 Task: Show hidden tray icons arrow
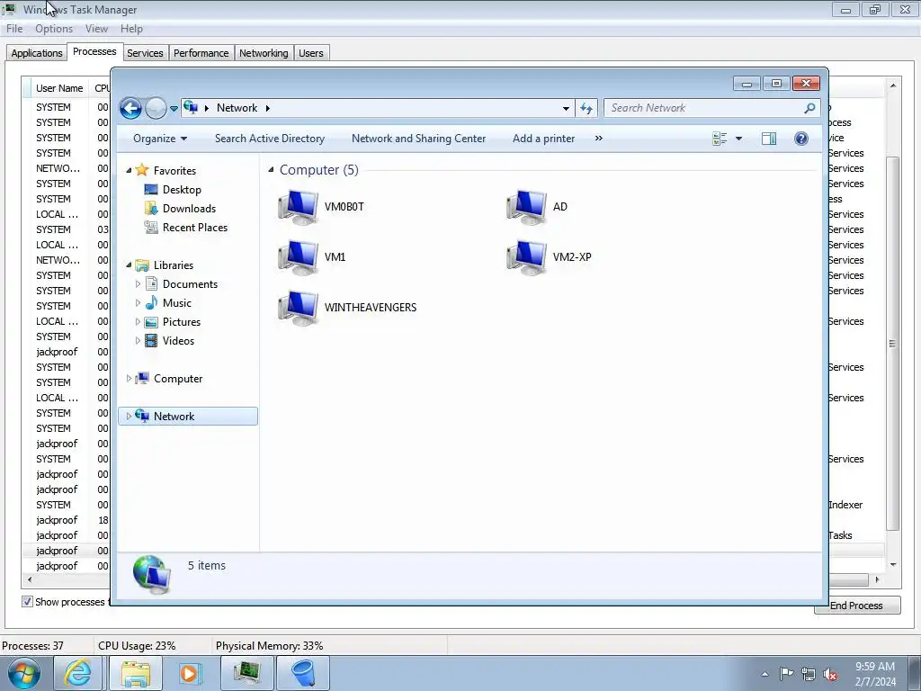point(765,674)
